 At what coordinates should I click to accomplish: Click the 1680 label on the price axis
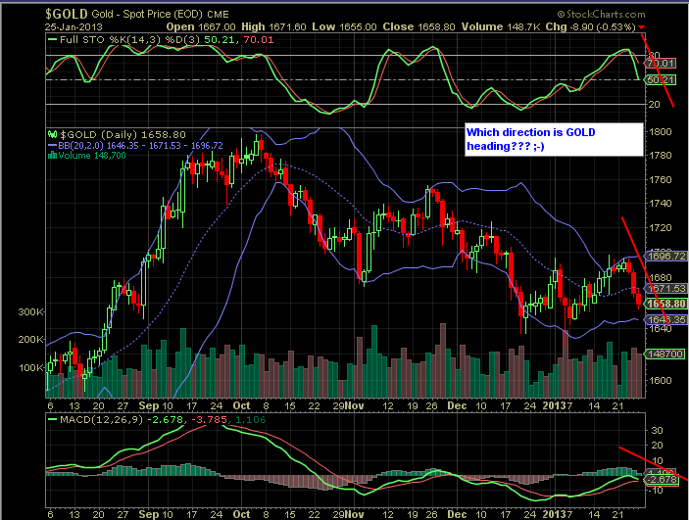coord(660,277)
